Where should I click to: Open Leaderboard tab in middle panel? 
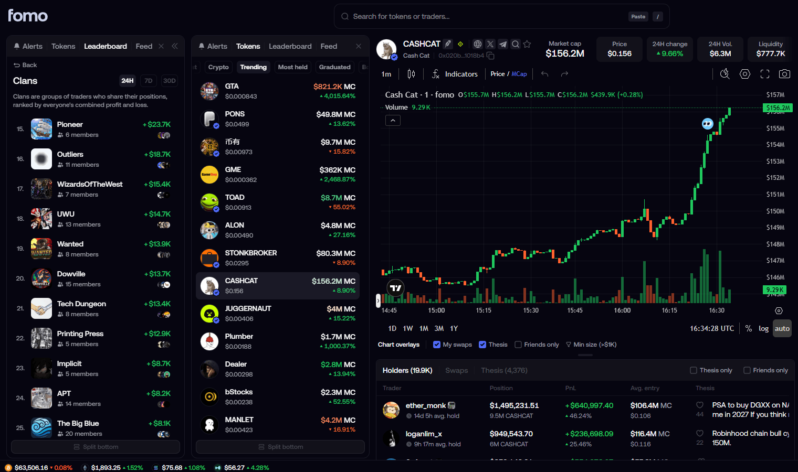coord(290,46)
